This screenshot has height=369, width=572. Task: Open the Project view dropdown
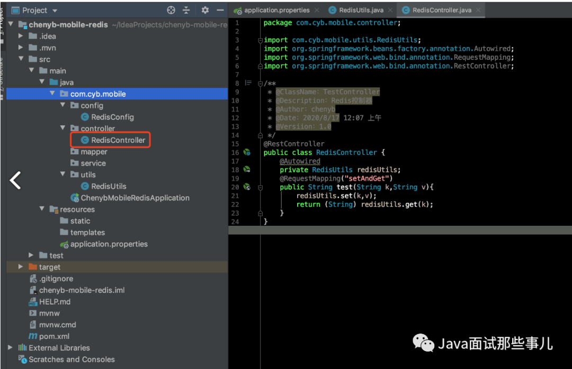(x=55, y=11)
